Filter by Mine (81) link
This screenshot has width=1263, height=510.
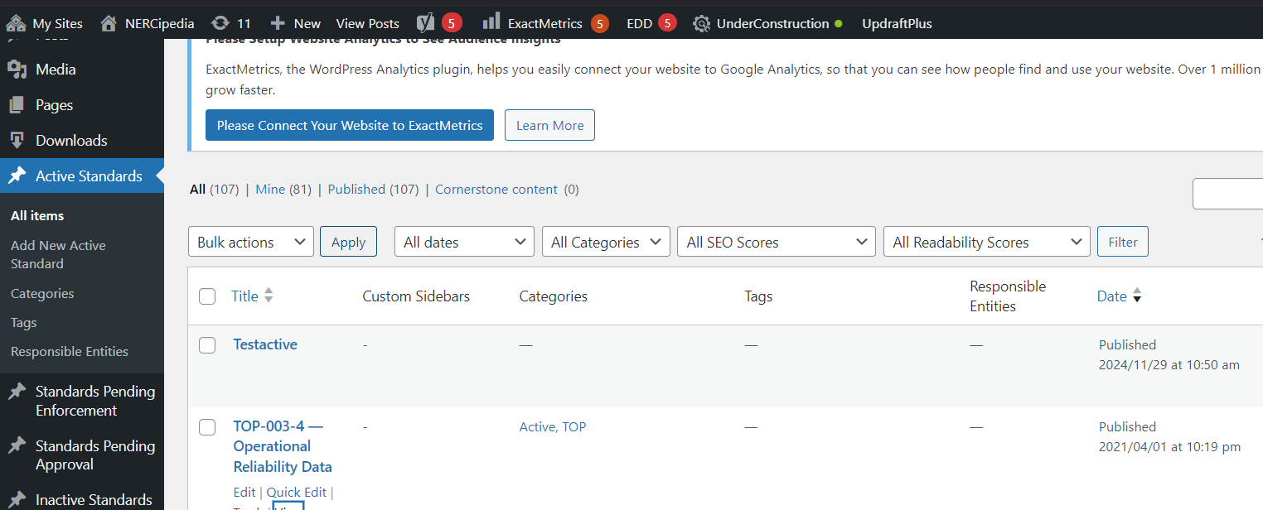pyautogui.click(x=283, y=189)
